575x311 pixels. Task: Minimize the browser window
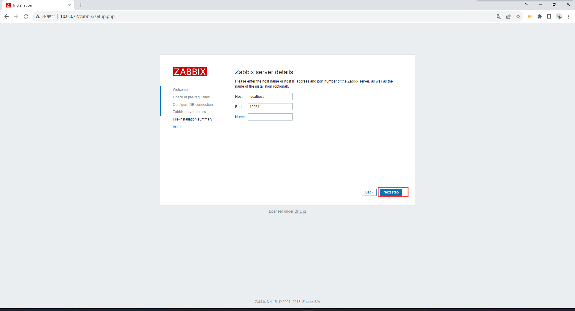[x=541, y=4]
